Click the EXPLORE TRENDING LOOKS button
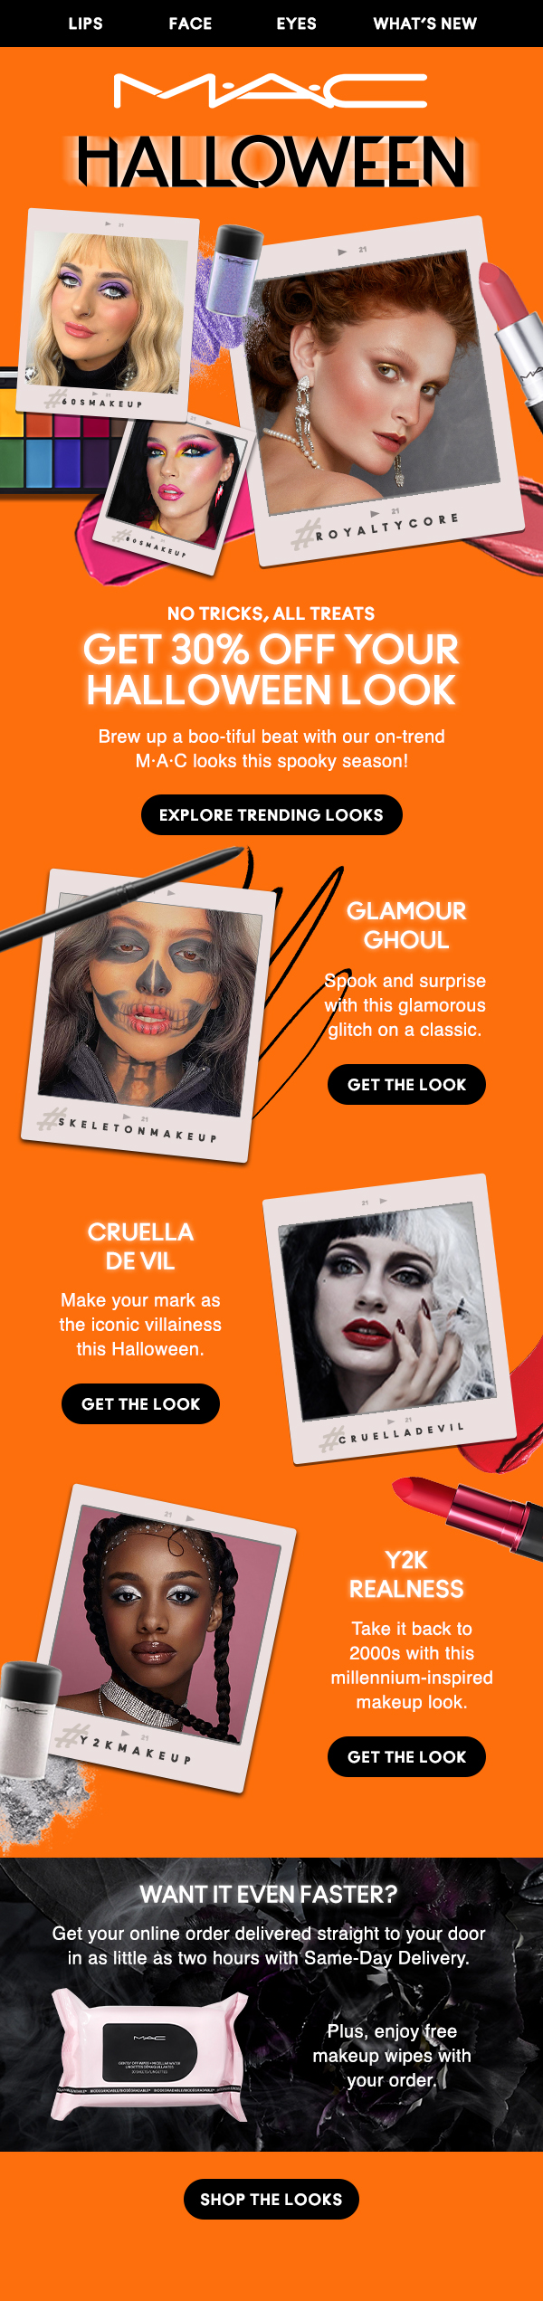Image resolution: width=543 pixels, height=2301 pixels. click(x=271, y=814)
